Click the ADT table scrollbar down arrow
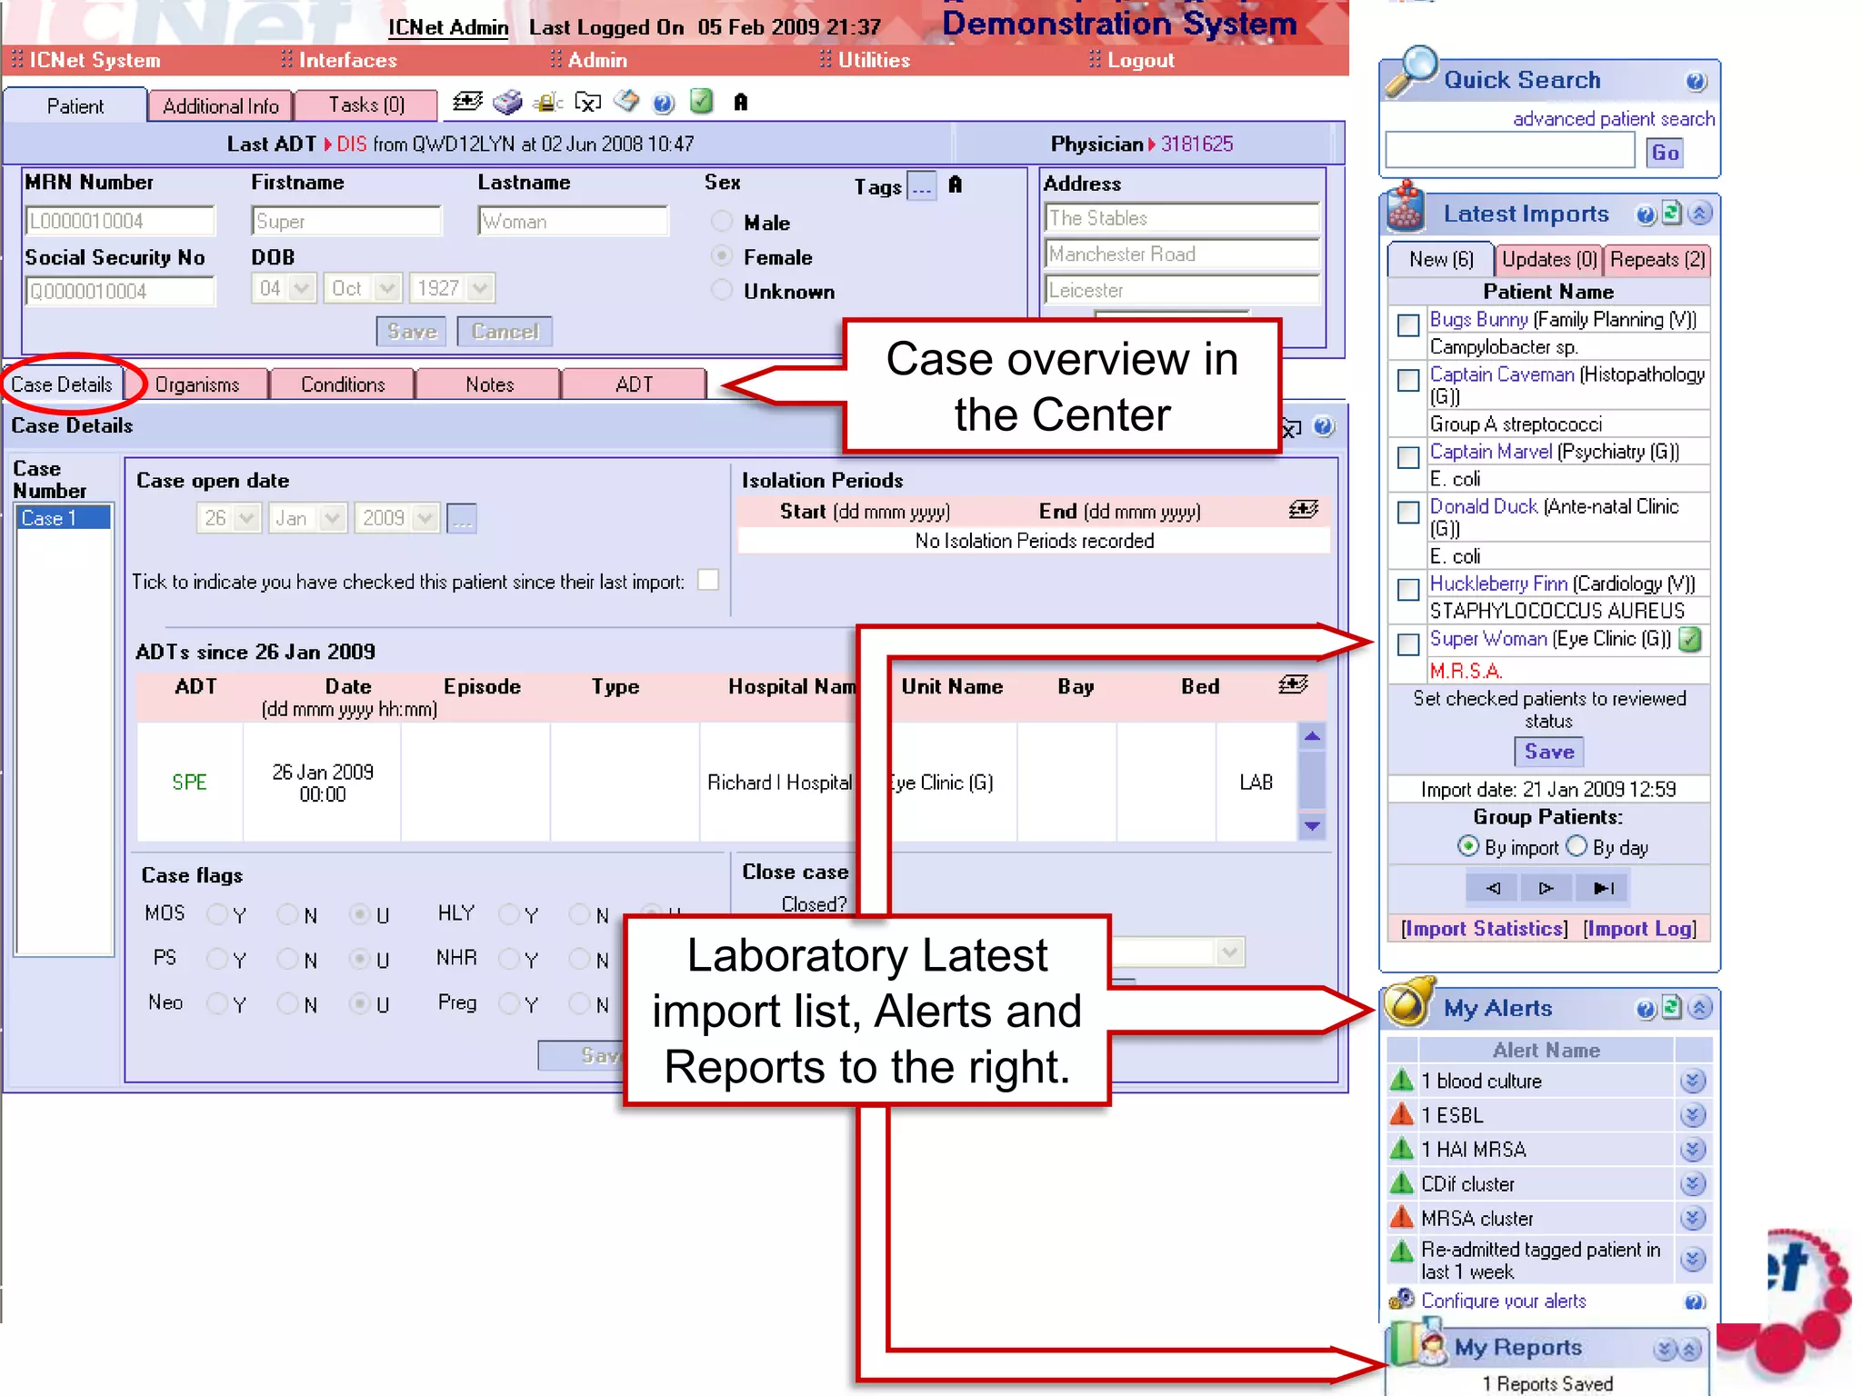This screenshot has width=1862, height=1396. 1312,826
